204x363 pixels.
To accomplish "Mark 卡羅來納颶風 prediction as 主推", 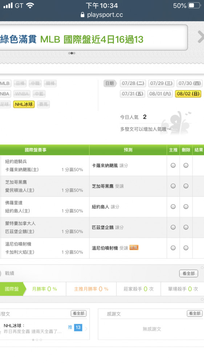I will [x=173, y=165].
